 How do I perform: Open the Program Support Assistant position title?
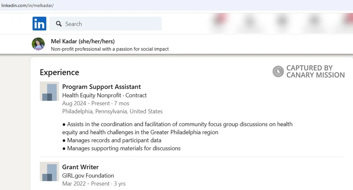coord(101,87)
